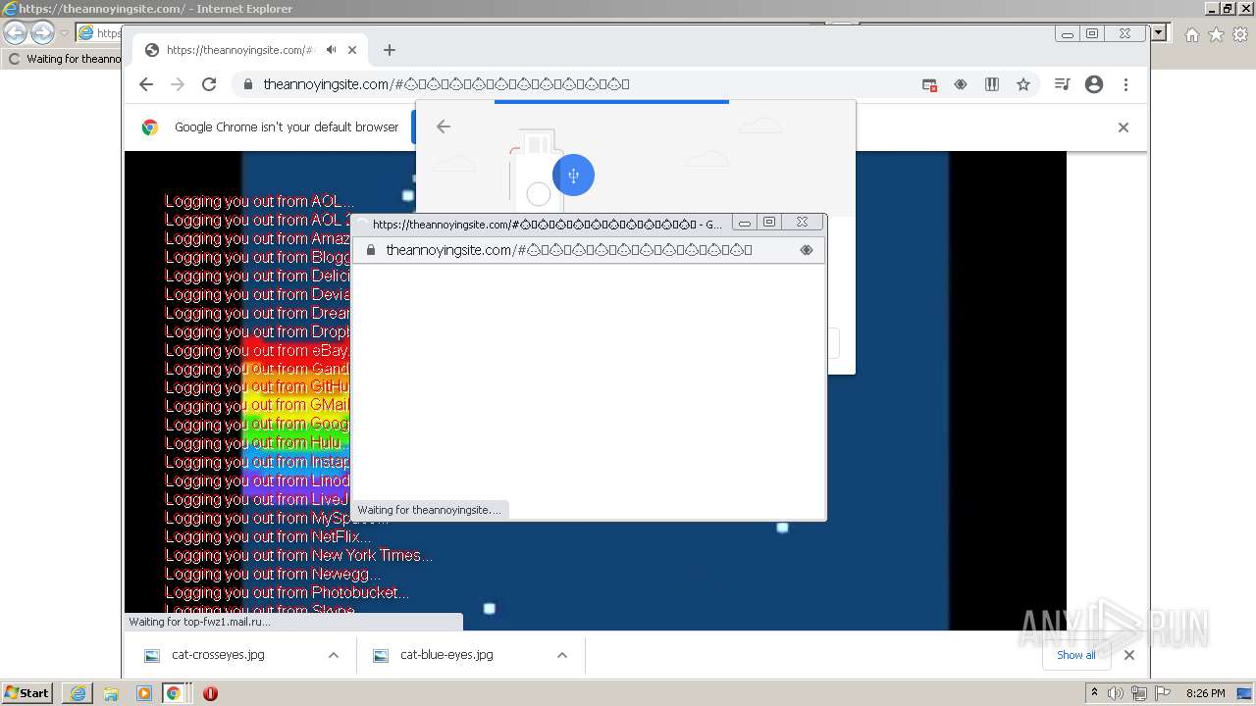1256x706 pixels.
Task: Show hidden system tray icons
Action: pos(1095,692)
